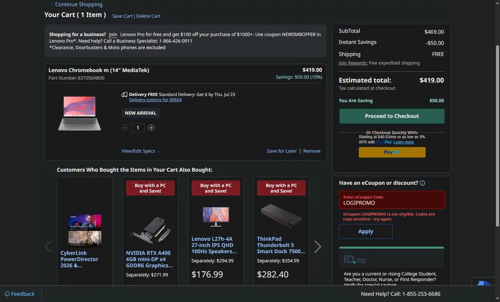Screen dimensions: 500x302
Task: Open Lenovo L27h-4A monitor image
Action: (216, 217)
